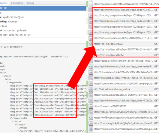Click the oneplatform cp=10246 img line in response body

point(48,105)
